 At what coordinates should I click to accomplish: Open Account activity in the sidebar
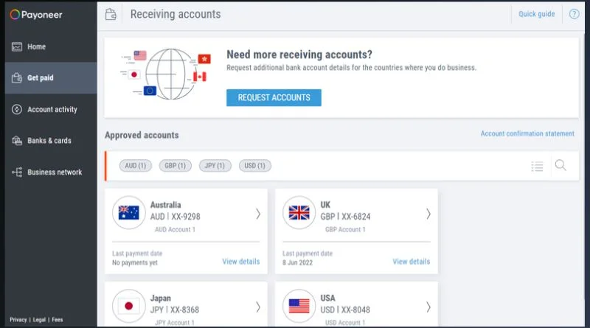pos(52,110)
